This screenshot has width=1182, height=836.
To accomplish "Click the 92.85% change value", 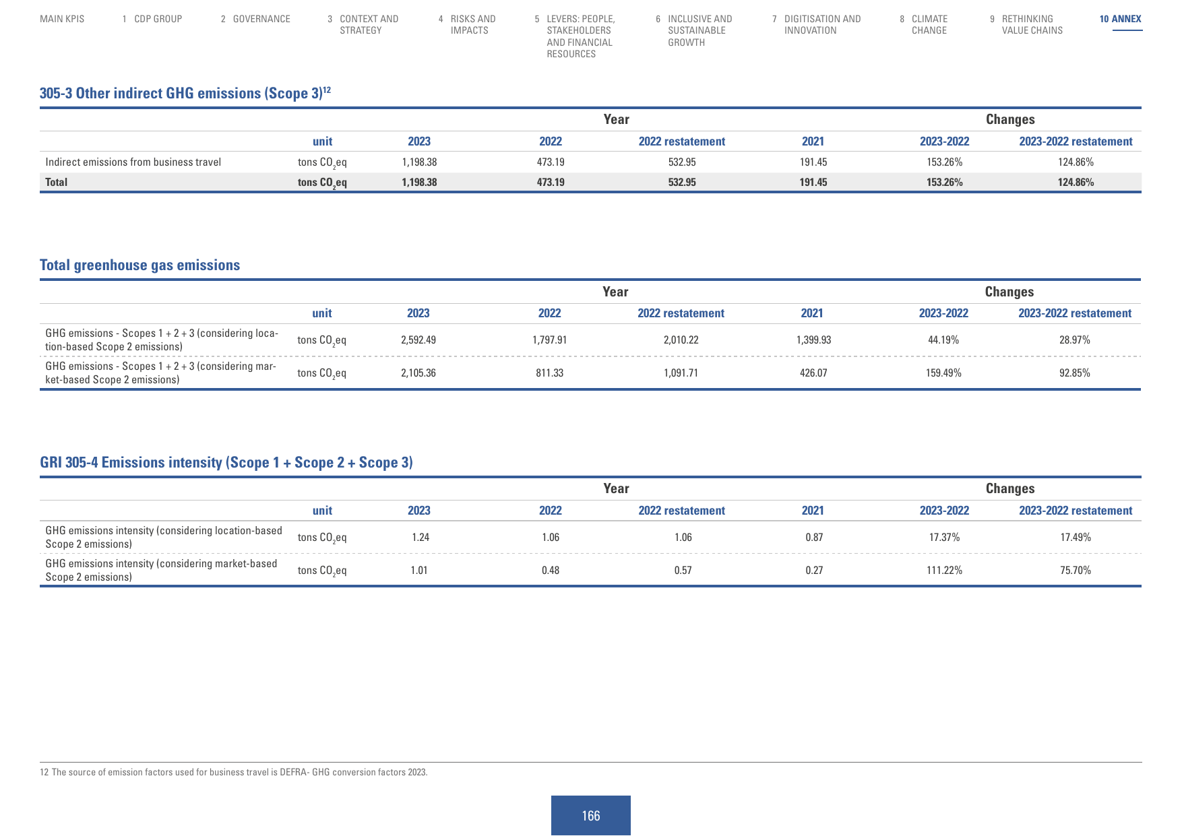I will 1075,373.
